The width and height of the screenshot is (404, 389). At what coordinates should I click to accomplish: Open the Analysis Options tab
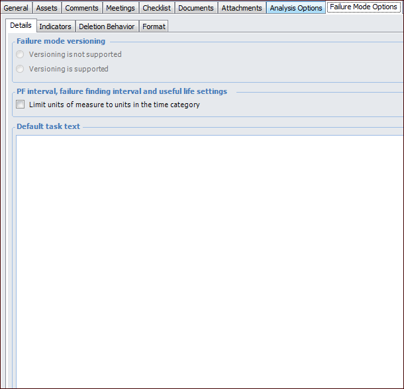point(296,8)
